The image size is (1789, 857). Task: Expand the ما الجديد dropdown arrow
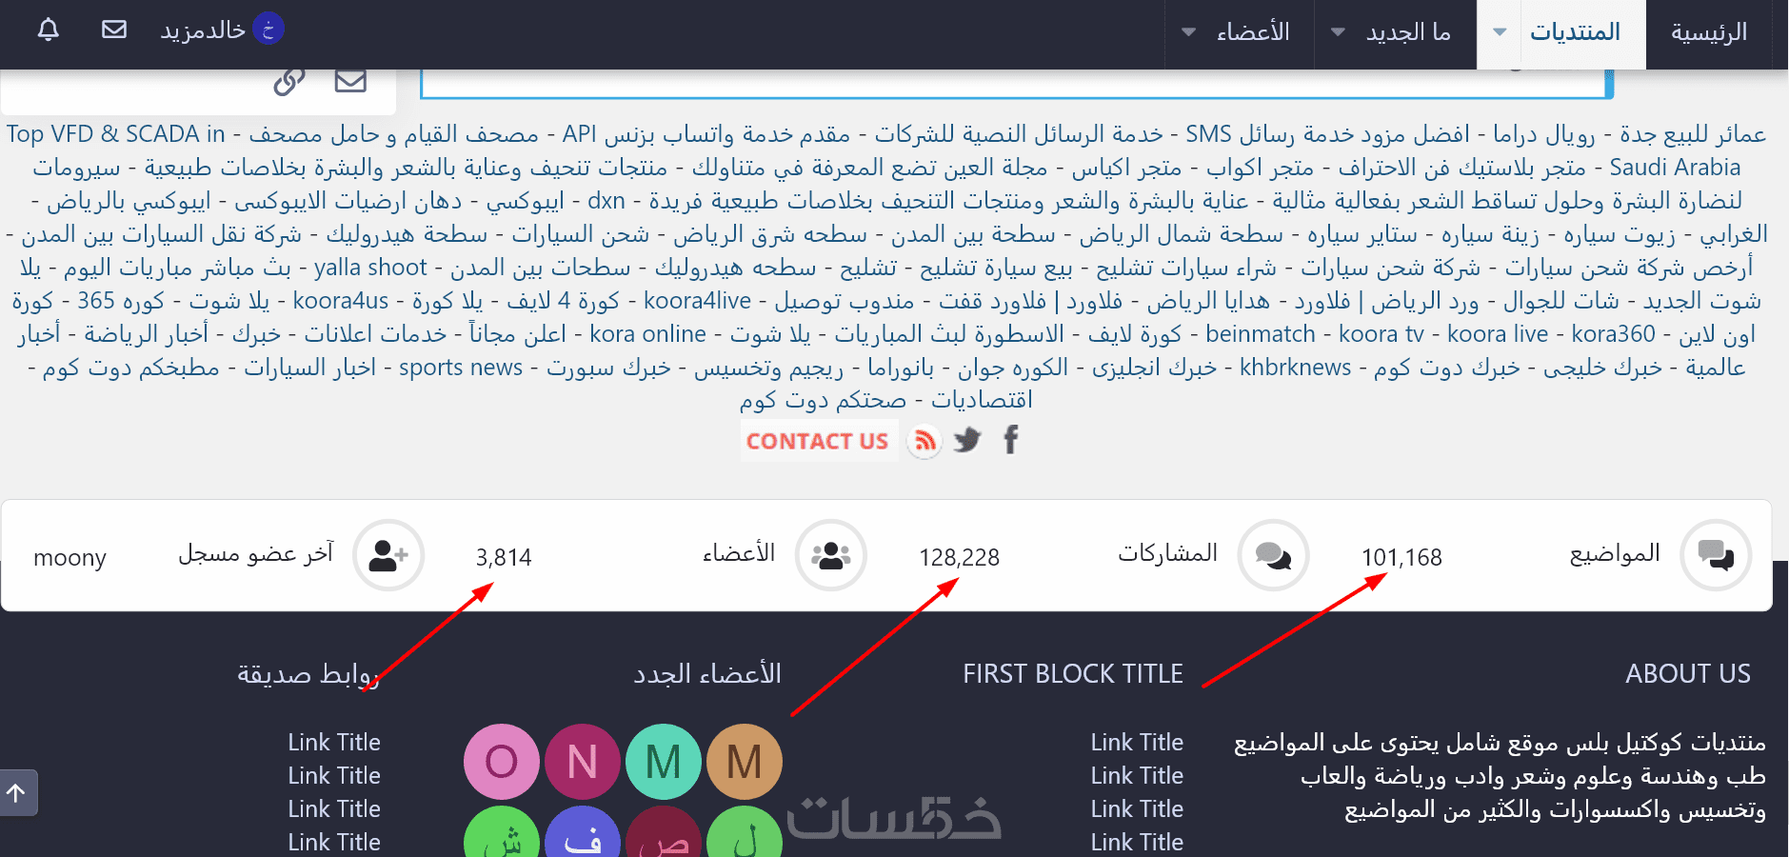(1338, 32)
